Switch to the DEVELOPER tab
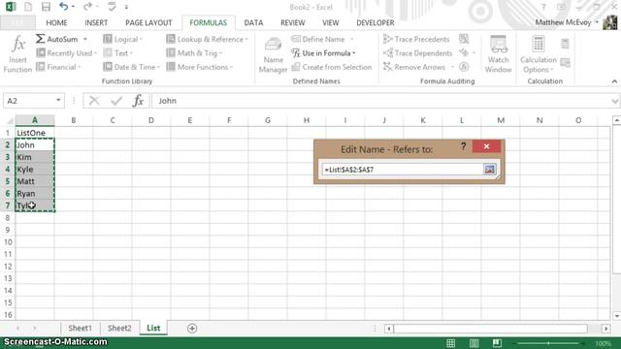 pos(376,23)
